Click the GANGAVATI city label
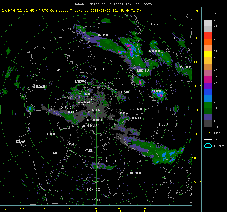Screen dimensions: 227x212 point(144,109)
